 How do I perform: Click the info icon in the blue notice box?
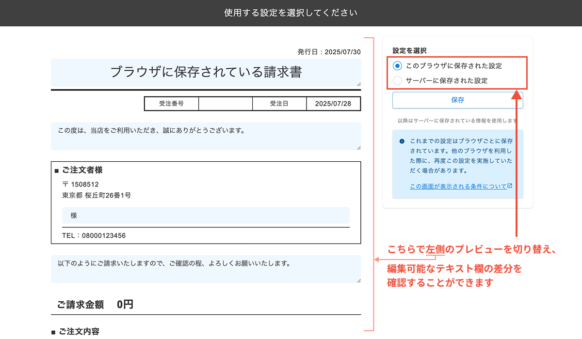[x=402, y=142]
